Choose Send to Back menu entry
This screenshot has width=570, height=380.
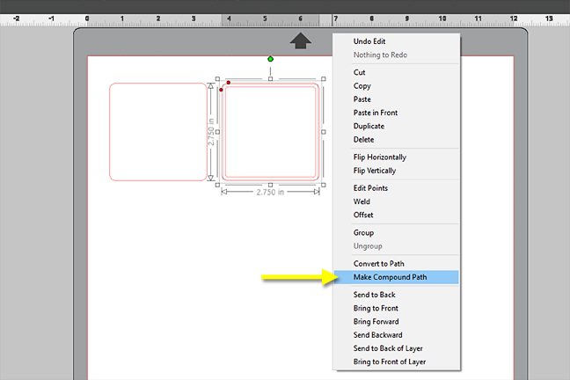(x=396, y=295)
